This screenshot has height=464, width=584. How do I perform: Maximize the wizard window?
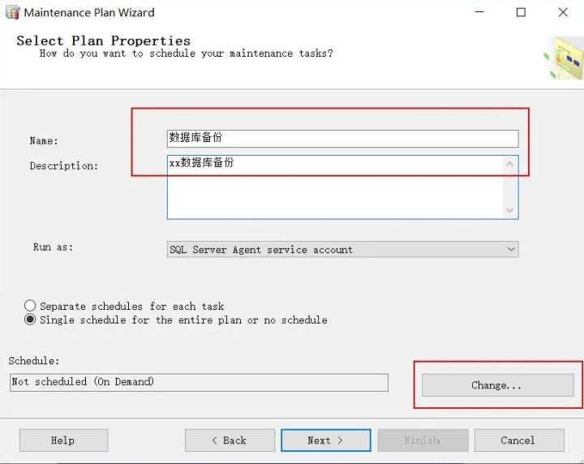point(521,13)
